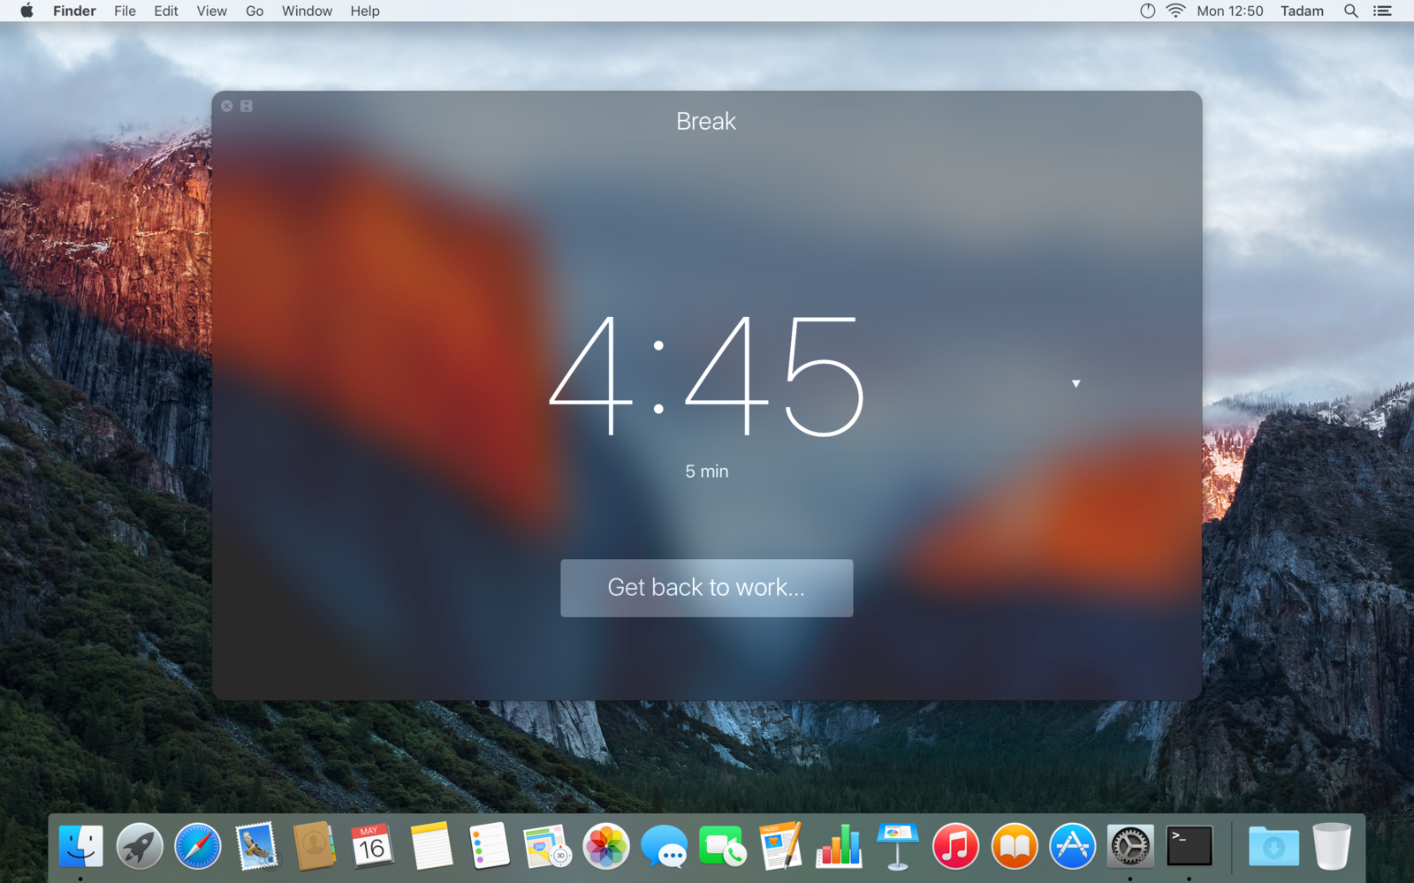
Task: Open Numbers from the Dock
Action: pyautogui.click(x=839, y=846)
